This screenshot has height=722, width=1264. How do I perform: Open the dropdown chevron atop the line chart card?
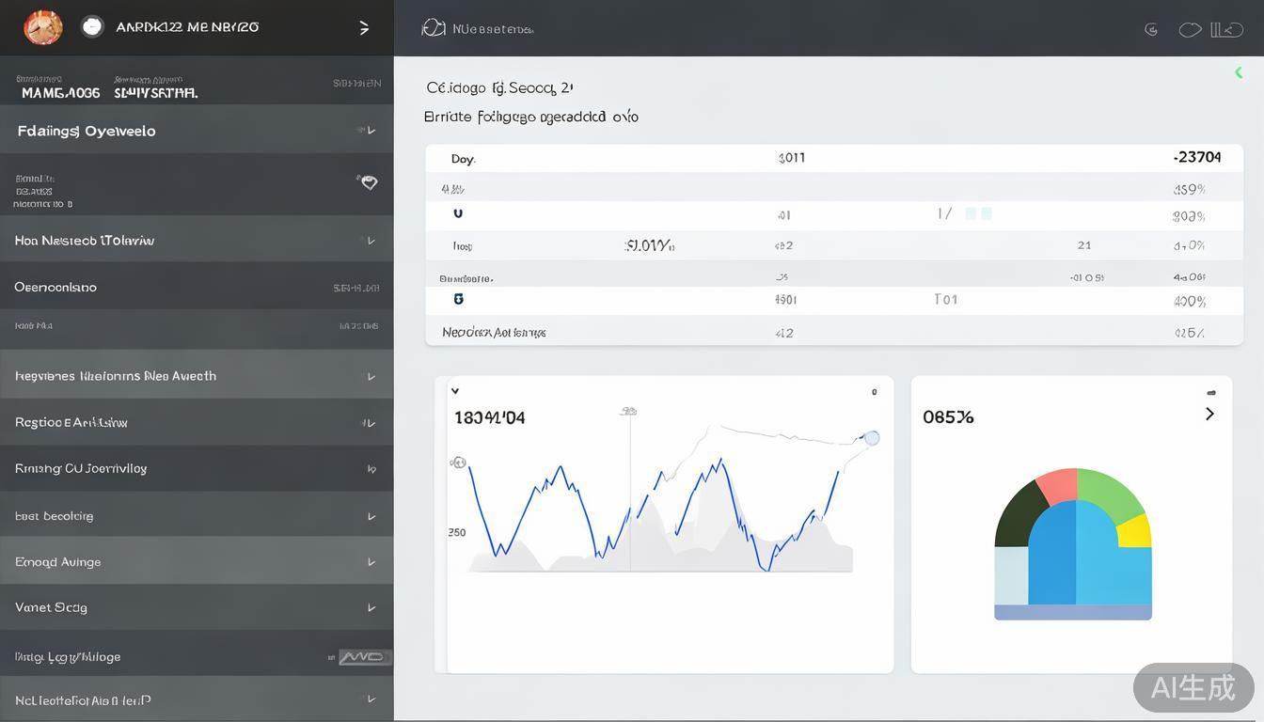click(x=455, y=391)
